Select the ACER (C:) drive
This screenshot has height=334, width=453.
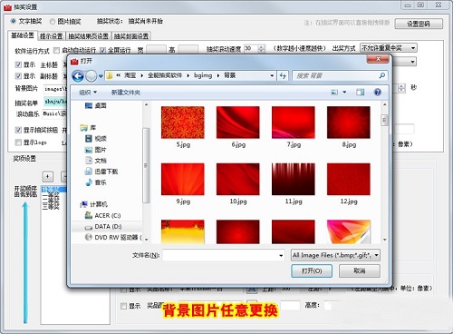tap(103, 215)
